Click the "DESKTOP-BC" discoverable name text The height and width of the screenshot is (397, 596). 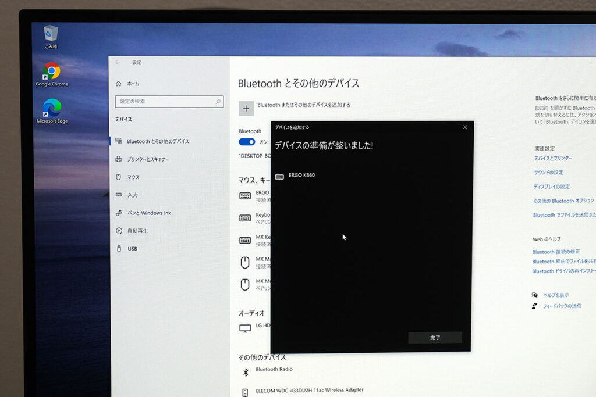click(x=255, y=156)
